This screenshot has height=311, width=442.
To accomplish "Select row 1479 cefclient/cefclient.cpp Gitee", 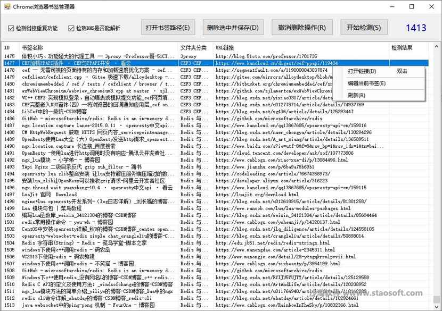I will (215, 77).
